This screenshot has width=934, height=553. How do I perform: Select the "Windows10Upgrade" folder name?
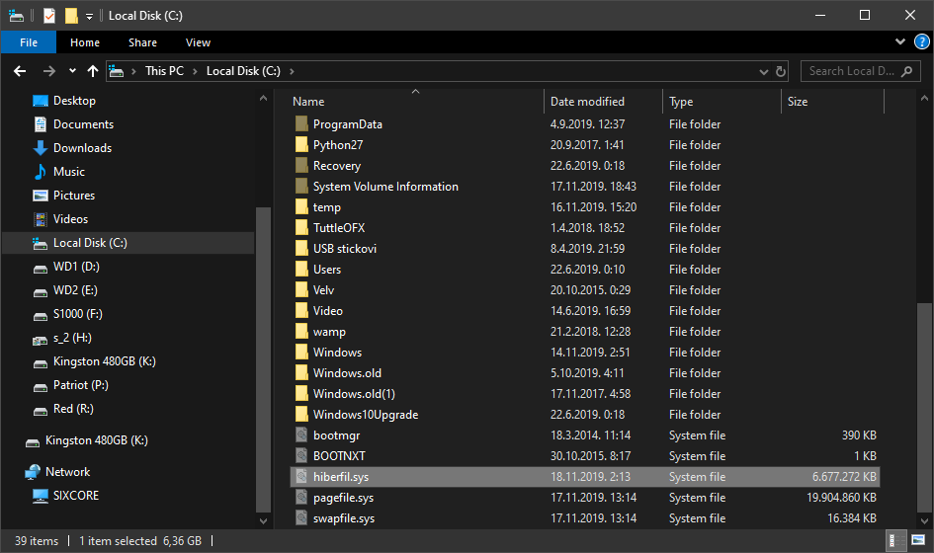click(366, 415)
